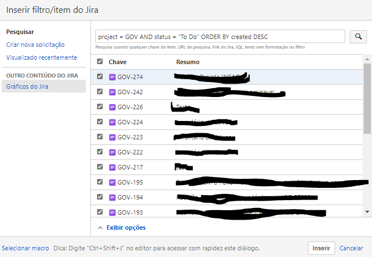Click the GOV-195 issue key

click(x=130, y=182)
